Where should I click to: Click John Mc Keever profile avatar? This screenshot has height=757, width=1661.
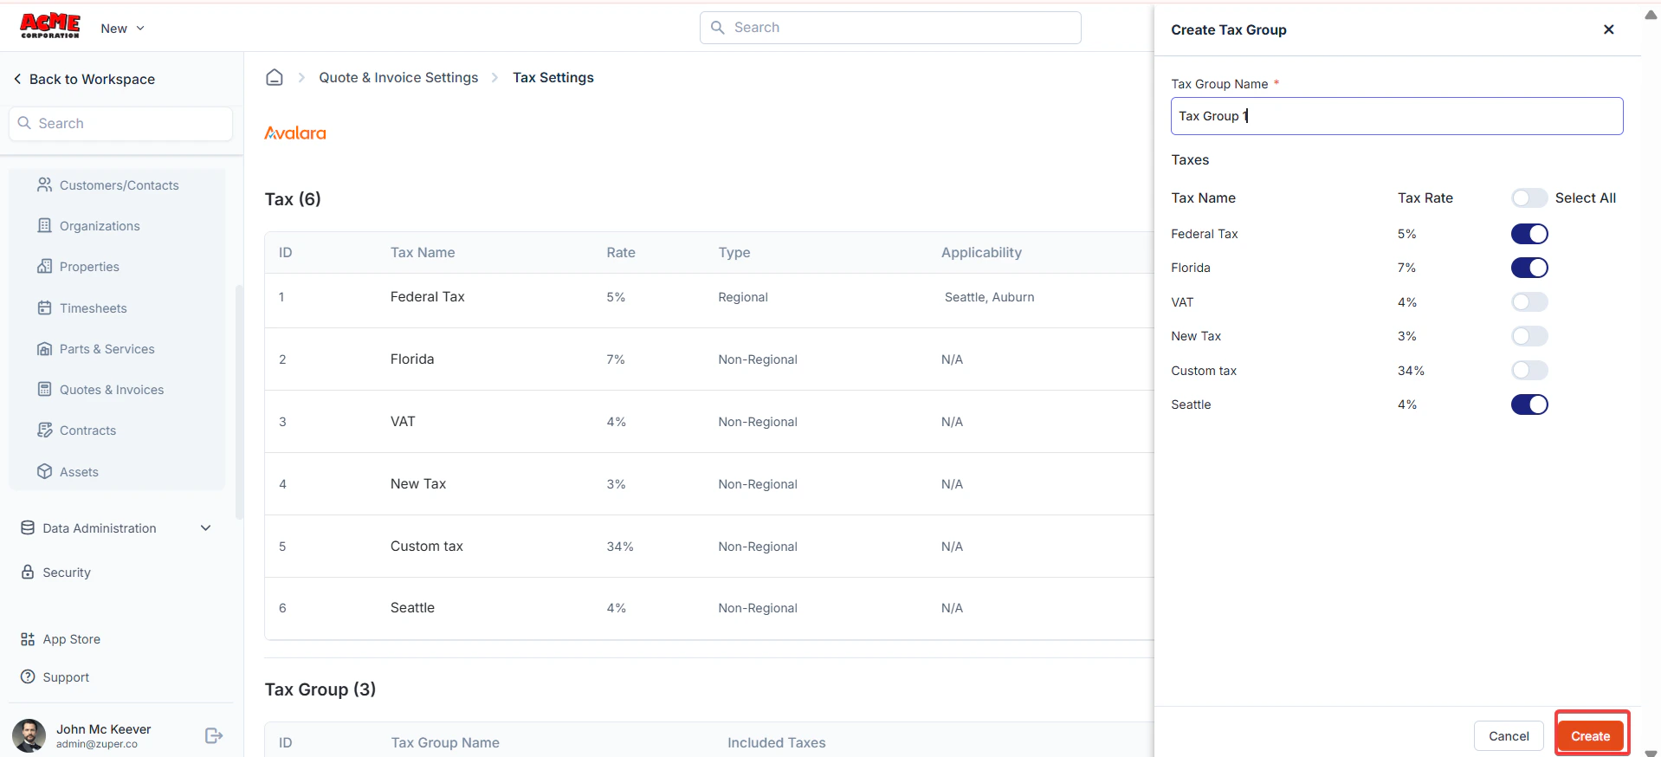tap(29, 735)
